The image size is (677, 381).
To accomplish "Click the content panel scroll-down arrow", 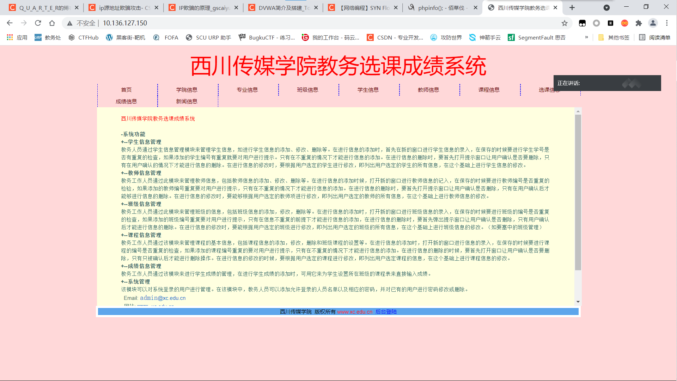I will (578, 302).
